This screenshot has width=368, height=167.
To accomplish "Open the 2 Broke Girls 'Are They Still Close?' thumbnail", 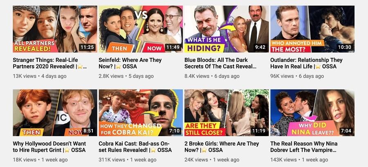I will [x=227, y=112].
